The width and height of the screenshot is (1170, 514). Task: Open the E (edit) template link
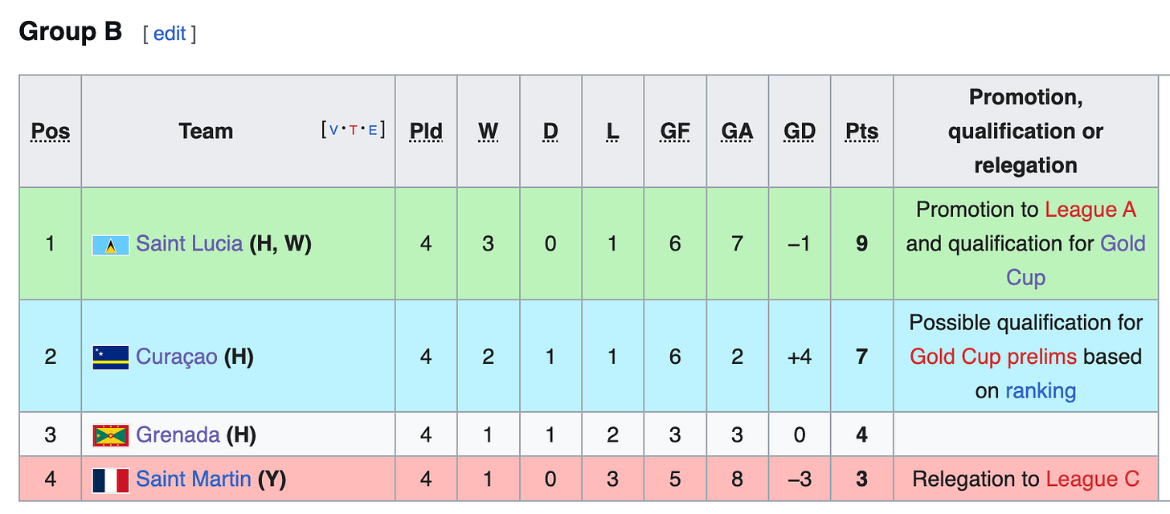coord(372,130)
